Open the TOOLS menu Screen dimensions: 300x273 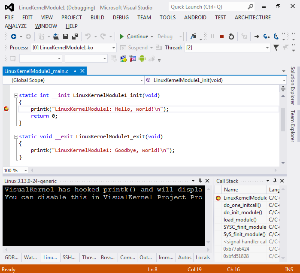click(x=168, y=18)
